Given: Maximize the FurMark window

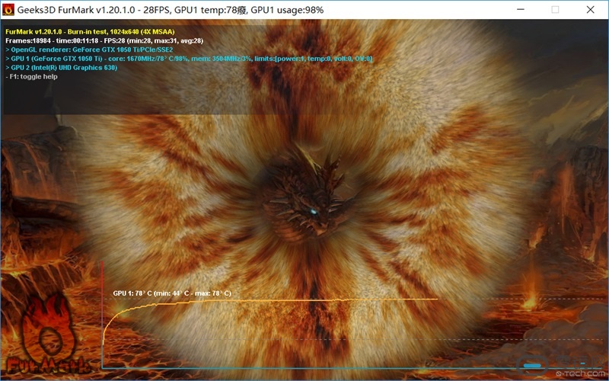Looking at the screenshot, I should pyautogui.click(x=556, y=10).
